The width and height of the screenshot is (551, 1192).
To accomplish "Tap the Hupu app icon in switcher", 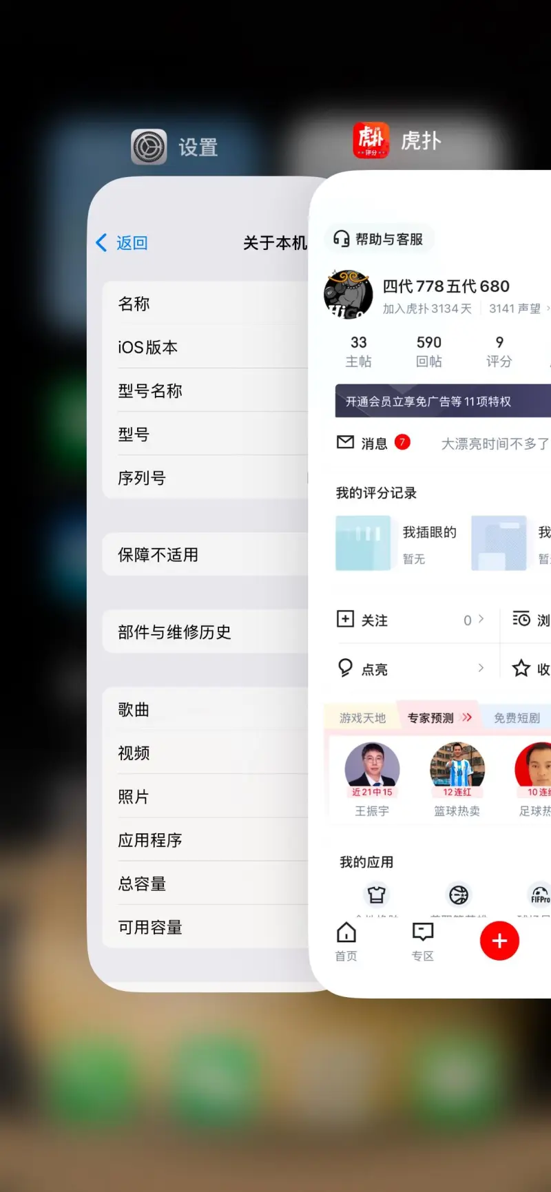I will coord(371,140).
